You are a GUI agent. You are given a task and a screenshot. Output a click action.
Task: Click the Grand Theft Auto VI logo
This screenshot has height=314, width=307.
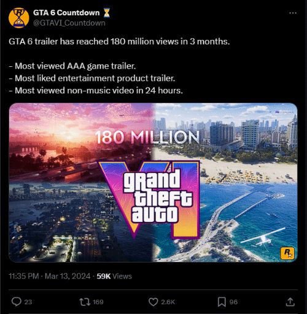click(149, 199)
